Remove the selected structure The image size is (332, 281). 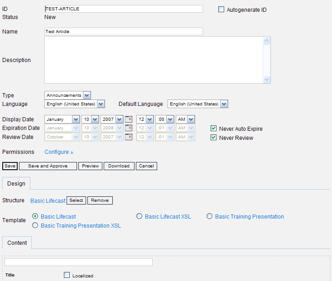[100, 200]
